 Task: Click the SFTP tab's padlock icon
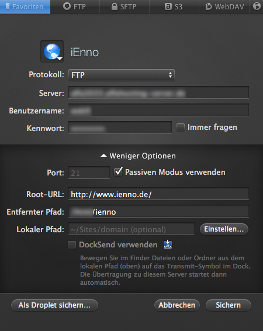[x=115, y=6]
